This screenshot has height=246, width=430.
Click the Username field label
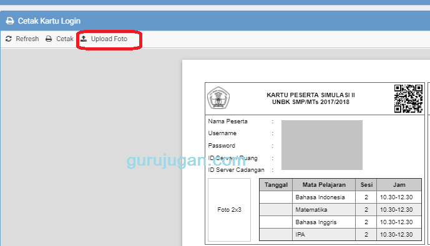pyautogui.click(x=222, y=133)
